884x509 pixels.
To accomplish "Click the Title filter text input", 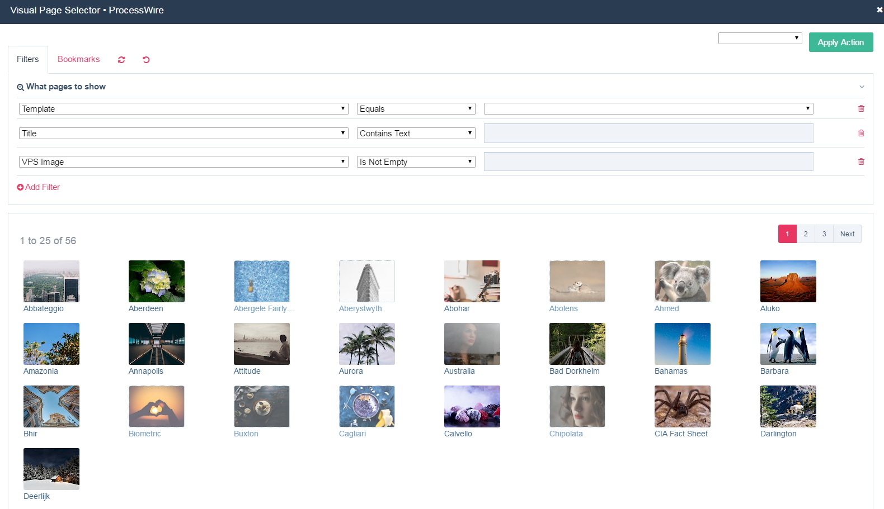I will tap(648, 133).
